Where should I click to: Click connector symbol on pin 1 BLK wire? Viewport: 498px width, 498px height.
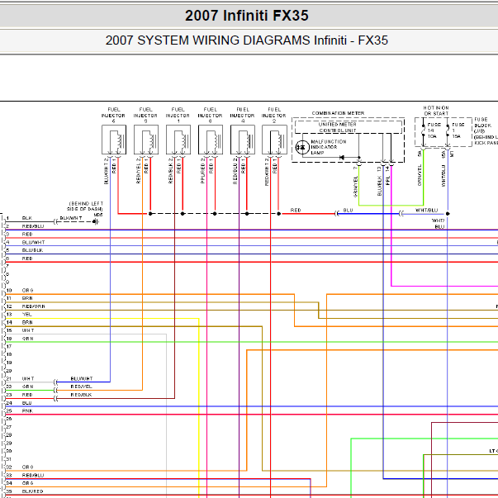(x=56, y=221)
